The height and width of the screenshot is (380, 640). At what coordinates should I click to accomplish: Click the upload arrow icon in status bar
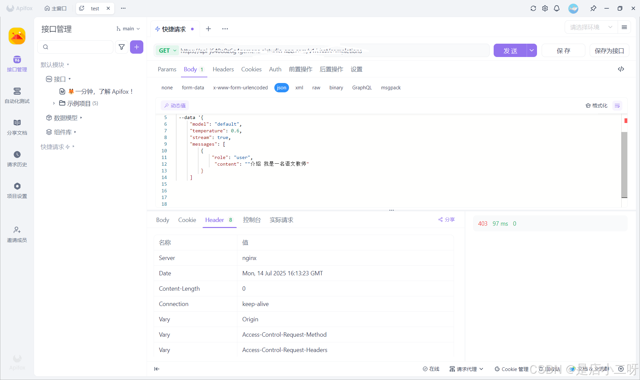pyautogui.click(x=621, y=369)
